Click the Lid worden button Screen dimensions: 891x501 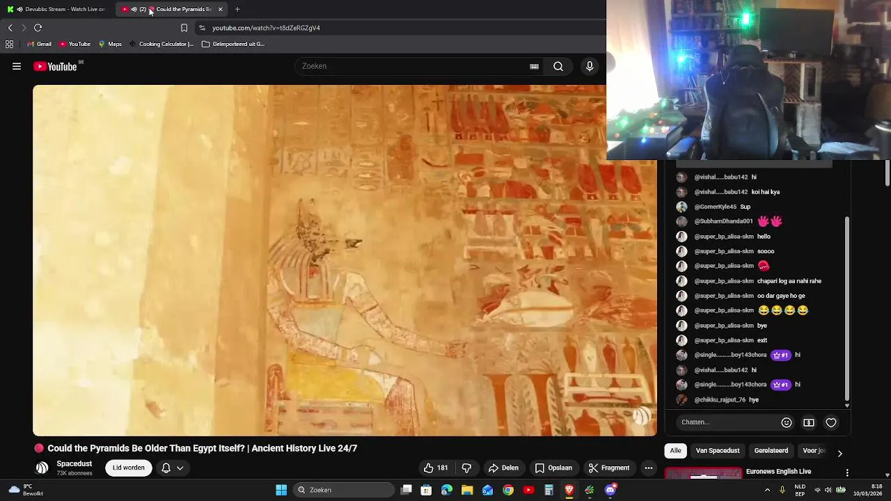click(129, 468)
